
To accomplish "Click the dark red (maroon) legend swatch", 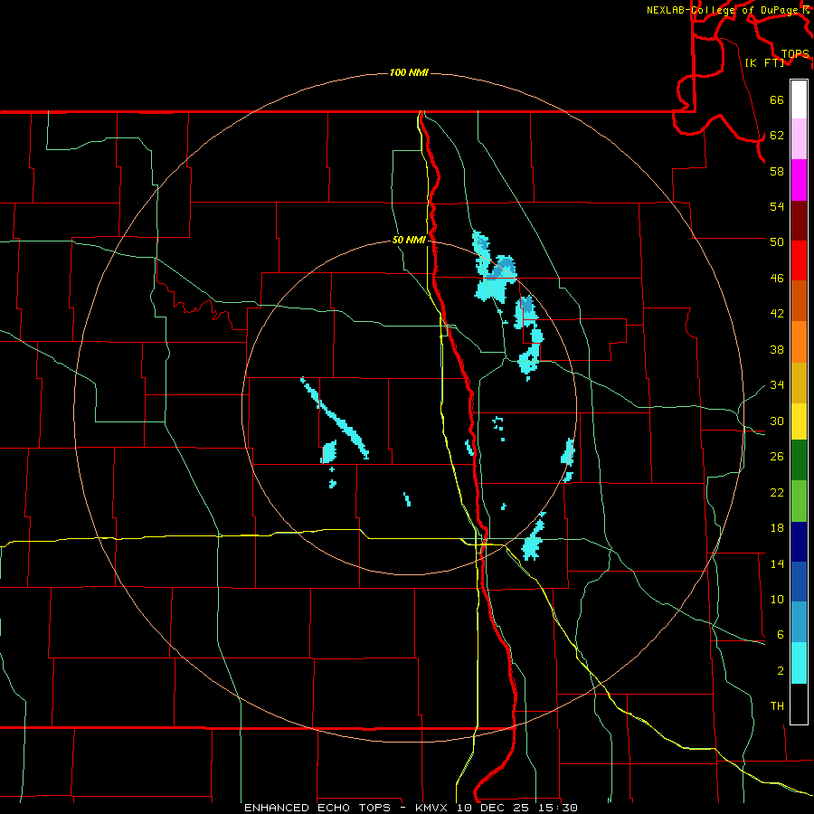I will [x=799, y=220].
